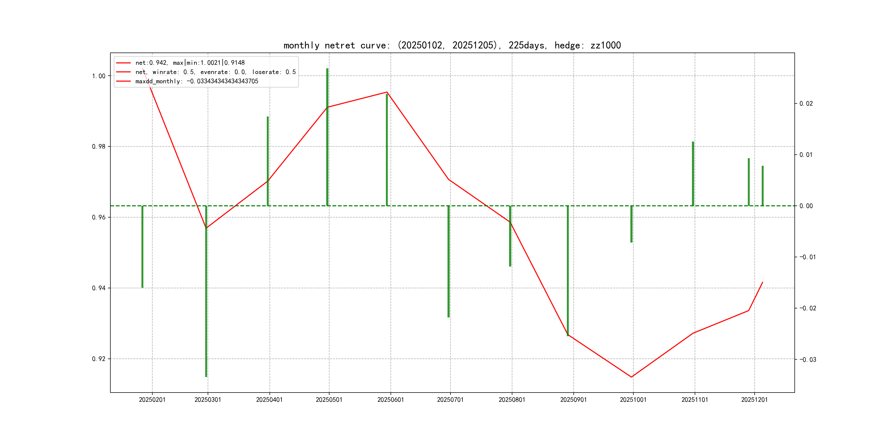Click the red line sample beside net:0.942
883x441 pixels.
click(123, 63)
